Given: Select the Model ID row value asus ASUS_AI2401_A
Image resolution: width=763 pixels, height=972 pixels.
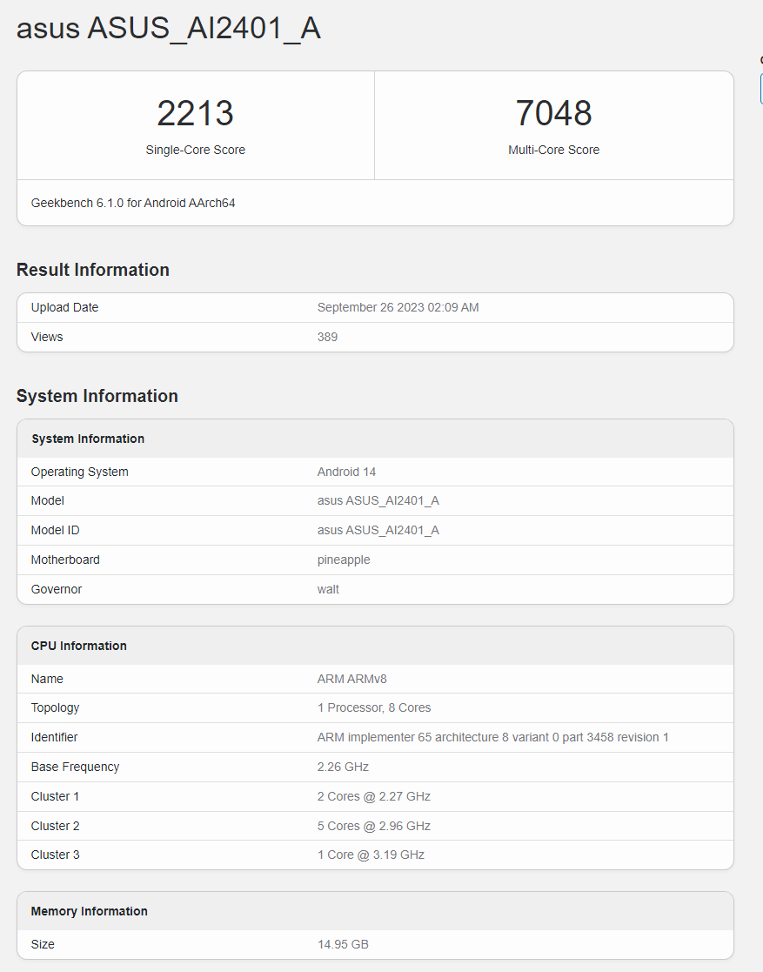Looking at the screenshot, I should (x=378, y=531).
